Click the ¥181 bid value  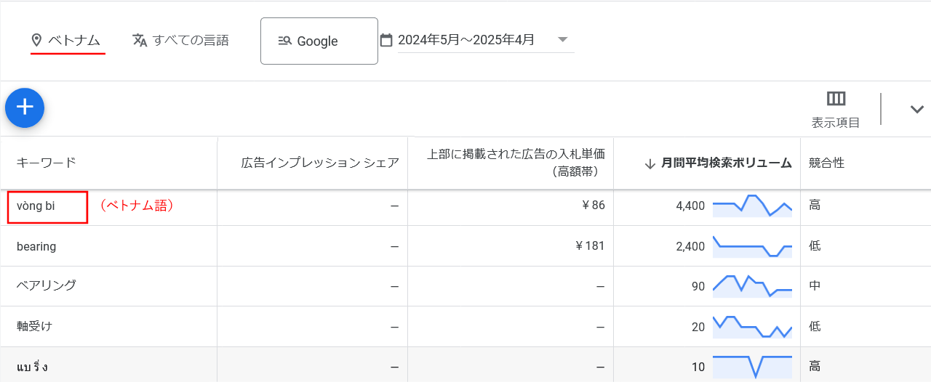pyautogui.click(x=590, y=245)
